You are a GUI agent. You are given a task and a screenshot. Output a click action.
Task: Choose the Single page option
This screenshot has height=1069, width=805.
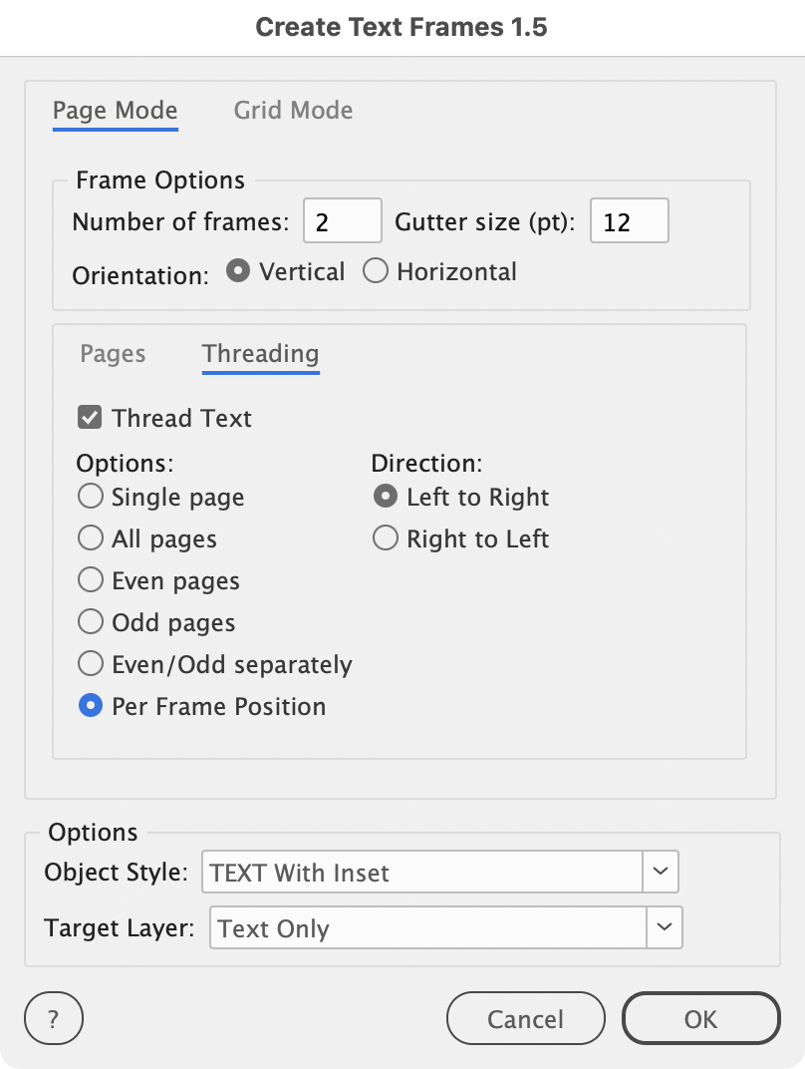[x=91, y=497]
